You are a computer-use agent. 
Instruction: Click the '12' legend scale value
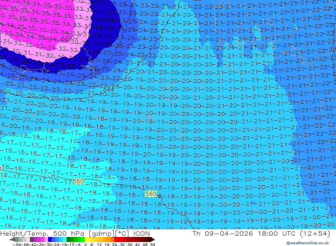tap(99, 245)
